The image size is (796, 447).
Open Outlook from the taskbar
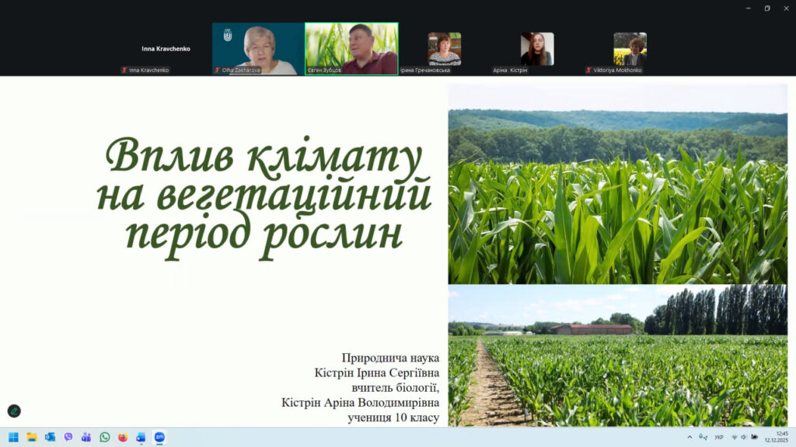pyautogui.click(x=49, y=437)
